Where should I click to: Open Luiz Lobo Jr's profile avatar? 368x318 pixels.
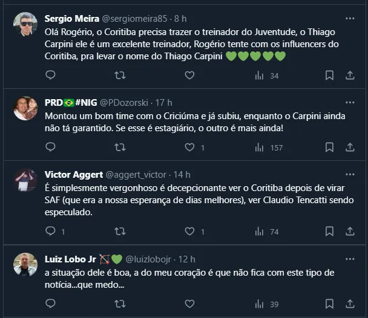coord(25,264)
